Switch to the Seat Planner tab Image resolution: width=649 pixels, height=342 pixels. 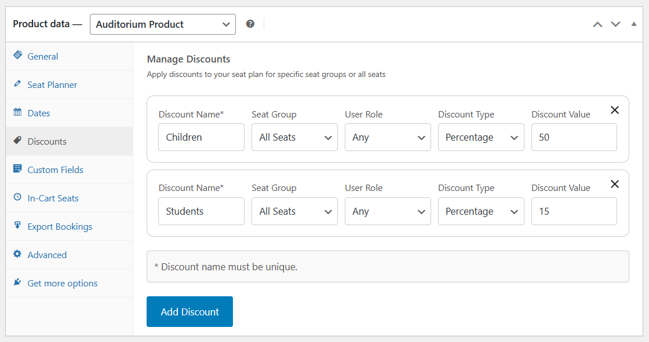pyautogui.click(x=52, y=85)
